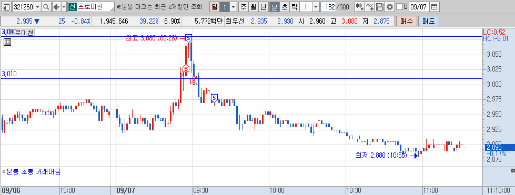Click the line chart add icon
Image resolution: width=515 pixels, height=195 pixels.
tap(369, 6)
